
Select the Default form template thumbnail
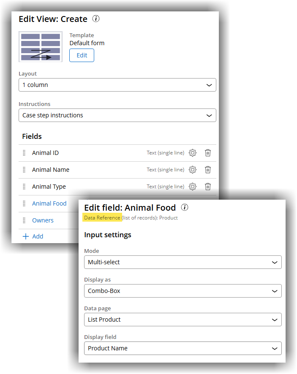pos(41,46)
